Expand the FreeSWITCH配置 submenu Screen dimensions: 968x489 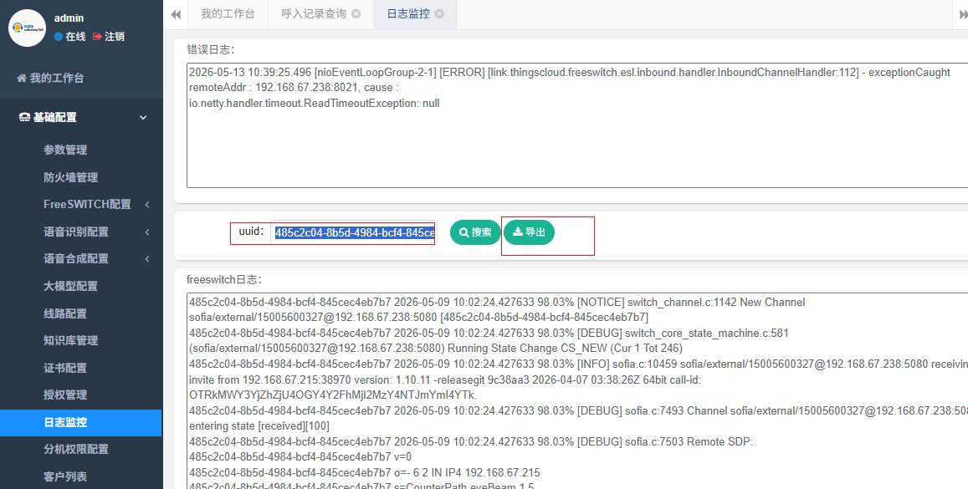(x=87, y=204)
